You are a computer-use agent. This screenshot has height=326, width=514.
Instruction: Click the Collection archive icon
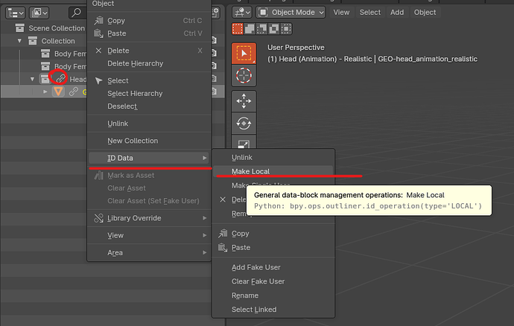[x=33, y=41]
